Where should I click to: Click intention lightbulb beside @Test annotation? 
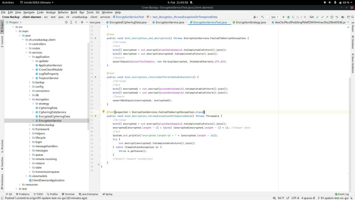pyautogui.click(x=103, y=112)
